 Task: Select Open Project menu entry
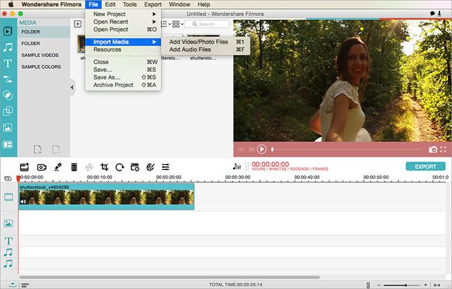tap(123, 29)
